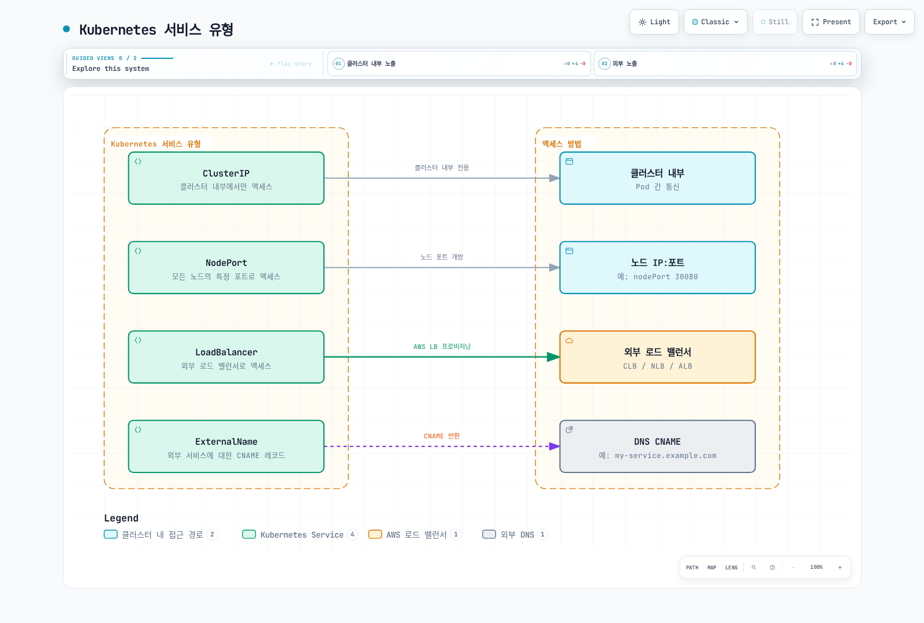Screen dimensions: 924x623
Task: Click the Kubernetes 서비스 유형 page title
Action: click(156, 29)
